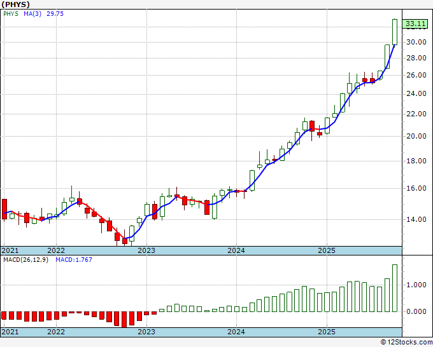The width and height of the screenshot is (433, 347).
Task: Click the 0.000 MACD axis label
Action: coord(416,311)
